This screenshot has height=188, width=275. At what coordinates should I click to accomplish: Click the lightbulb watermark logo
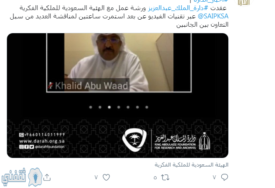point(35,177)
